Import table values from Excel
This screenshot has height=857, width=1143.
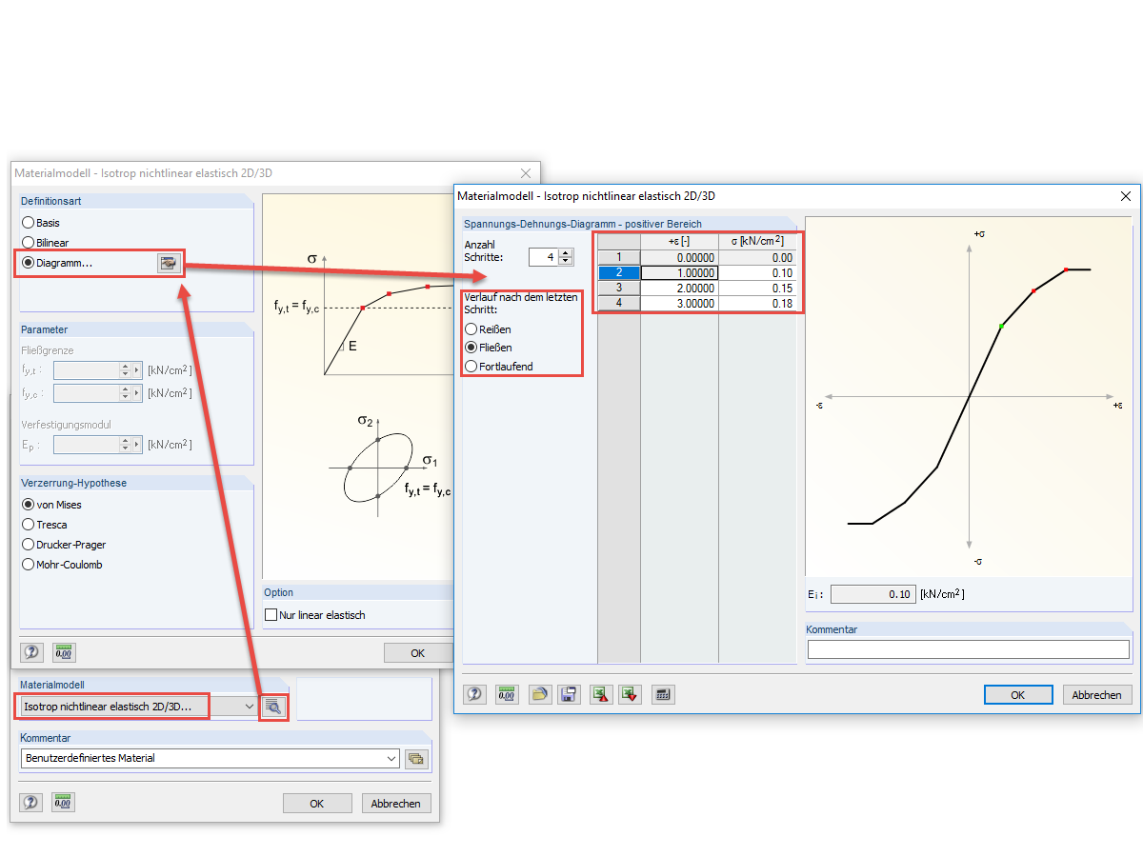630,694
